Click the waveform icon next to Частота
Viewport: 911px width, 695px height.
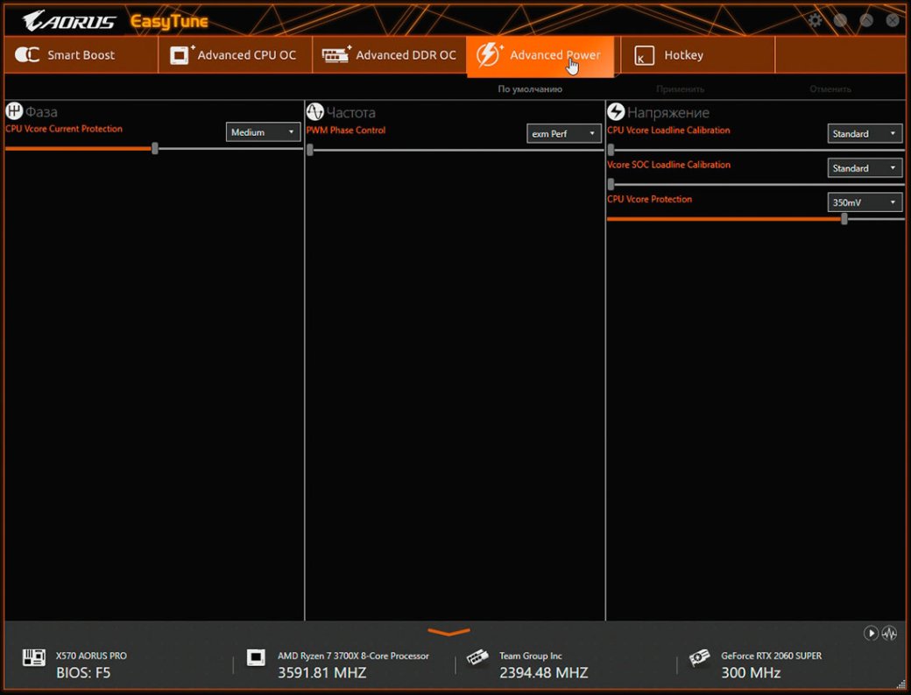coord(315,111)
